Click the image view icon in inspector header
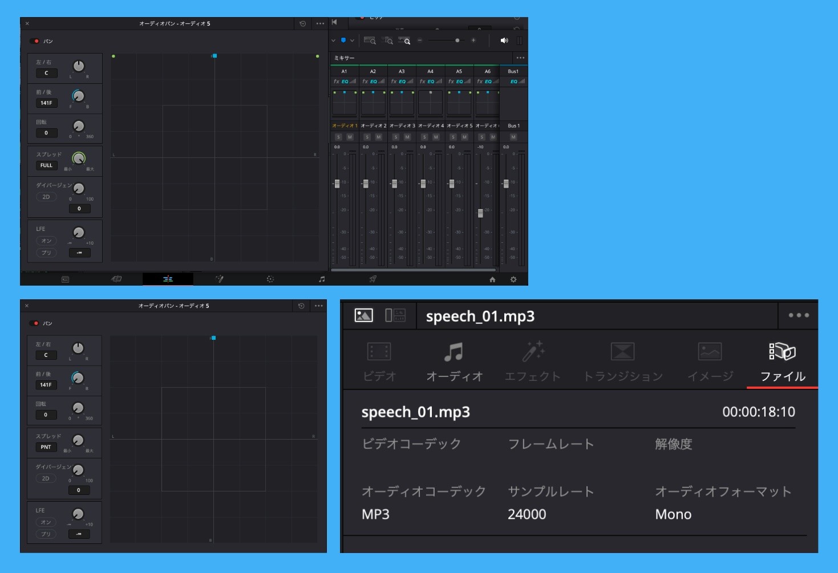Screen dimensions: 838x573 (363, 315)
